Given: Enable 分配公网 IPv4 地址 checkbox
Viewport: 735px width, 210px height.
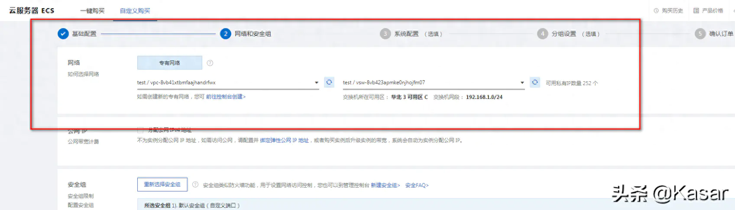Looking at the screenshot, I should coord(140,130).
